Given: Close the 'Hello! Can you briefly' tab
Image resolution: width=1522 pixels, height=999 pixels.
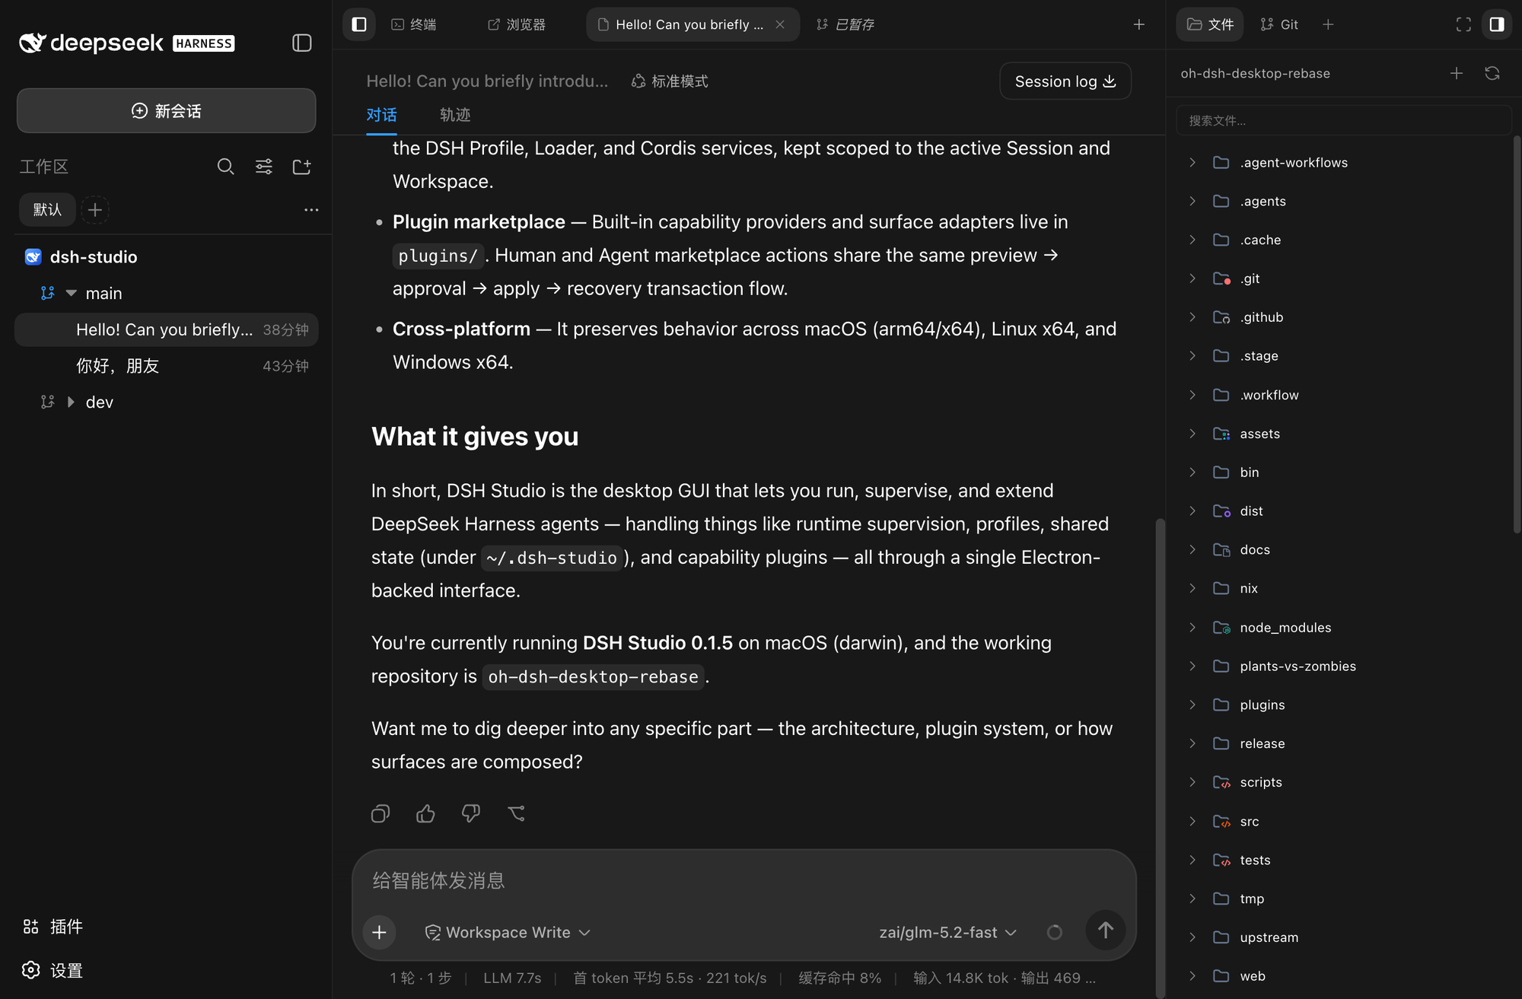Looking at the screenshot, I should 780,24.
